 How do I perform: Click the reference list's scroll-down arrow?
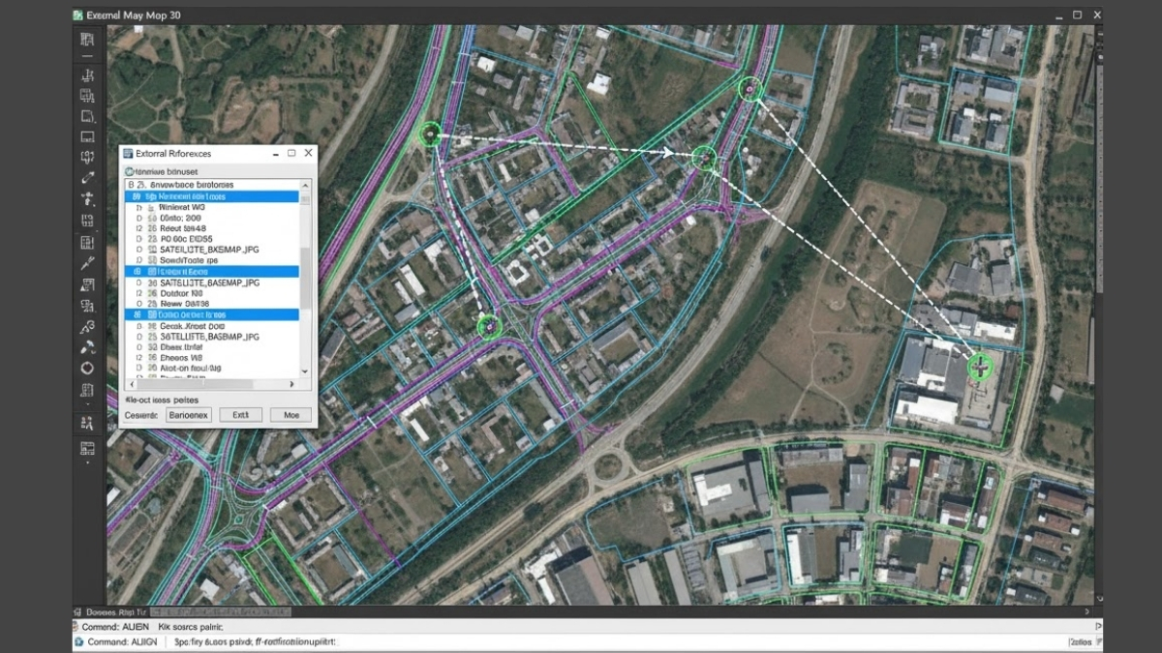coord(306,371)
